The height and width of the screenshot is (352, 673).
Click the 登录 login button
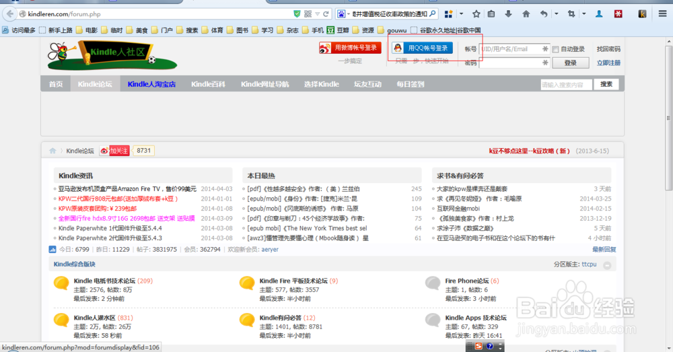tap(571, 63)
